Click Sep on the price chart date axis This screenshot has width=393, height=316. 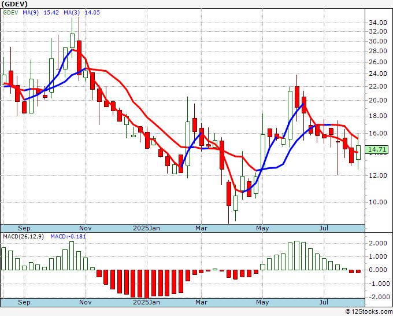[x=24, y=228]
